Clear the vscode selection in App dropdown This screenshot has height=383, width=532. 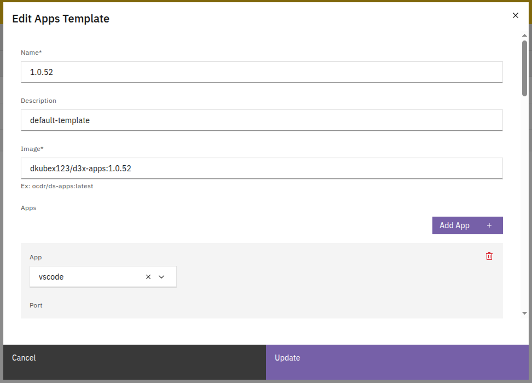coord(148,277)
